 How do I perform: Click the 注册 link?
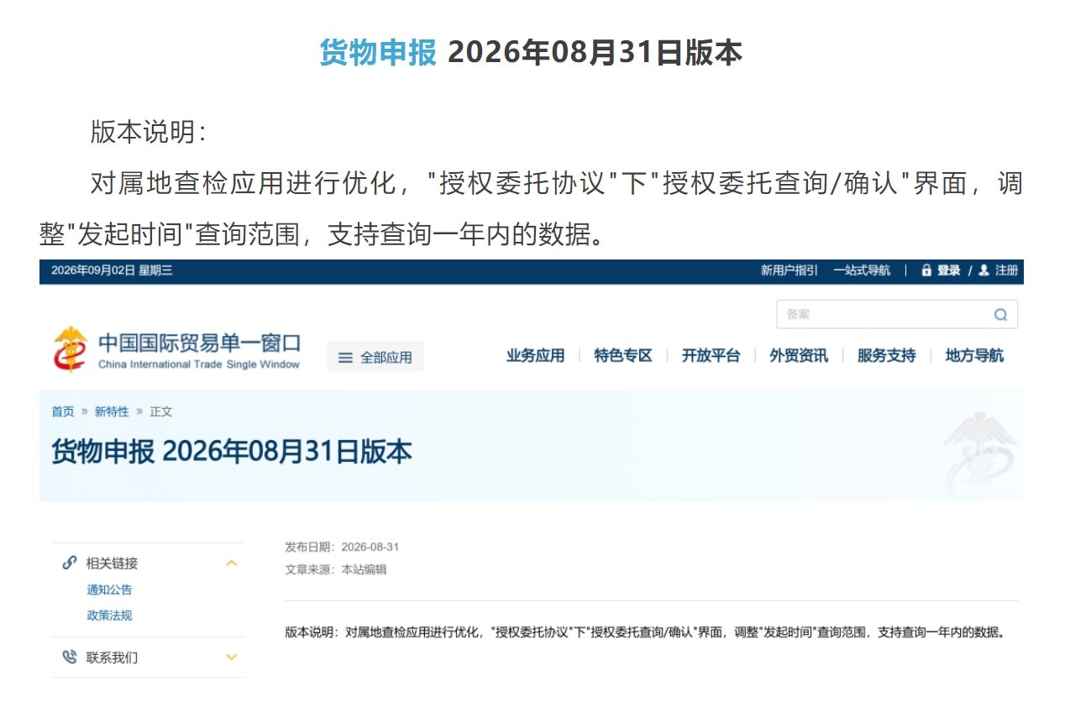(x=1006, y=270)
